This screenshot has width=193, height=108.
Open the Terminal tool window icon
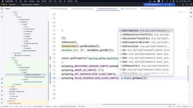[2, 95]
